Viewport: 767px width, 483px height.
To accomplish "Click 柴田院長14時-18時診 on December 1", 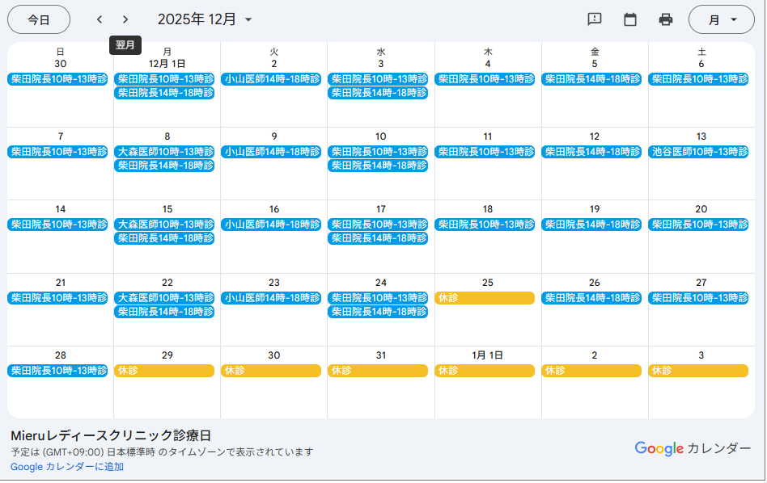I will point(165,93).
